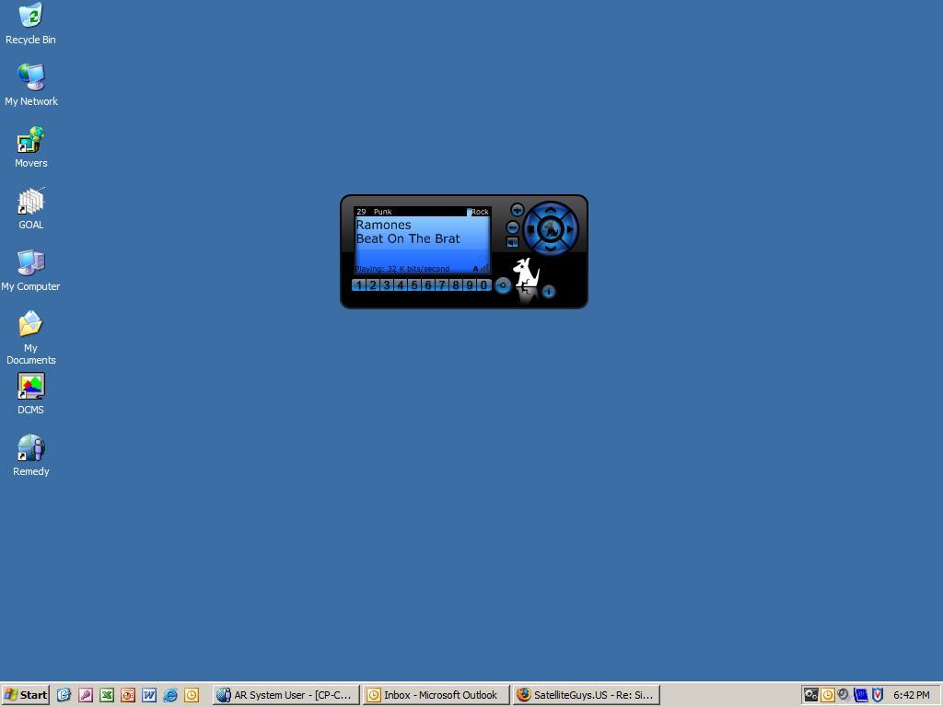Select preset button 4
The width and height of the screenshot is (943, 707).
coord(400,285)
